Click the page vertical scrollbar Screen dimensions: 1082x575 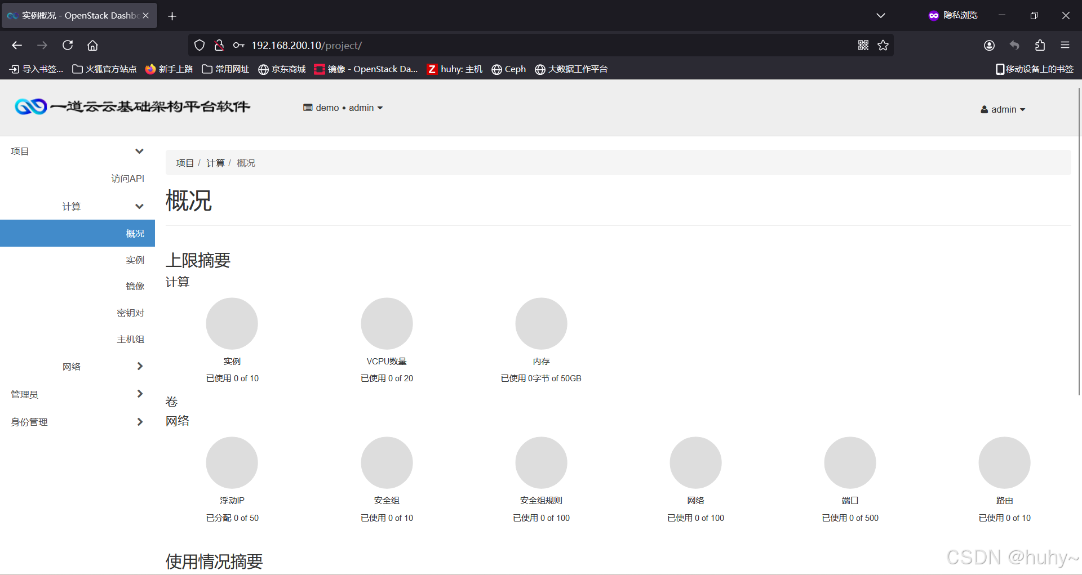point(1079,241)
